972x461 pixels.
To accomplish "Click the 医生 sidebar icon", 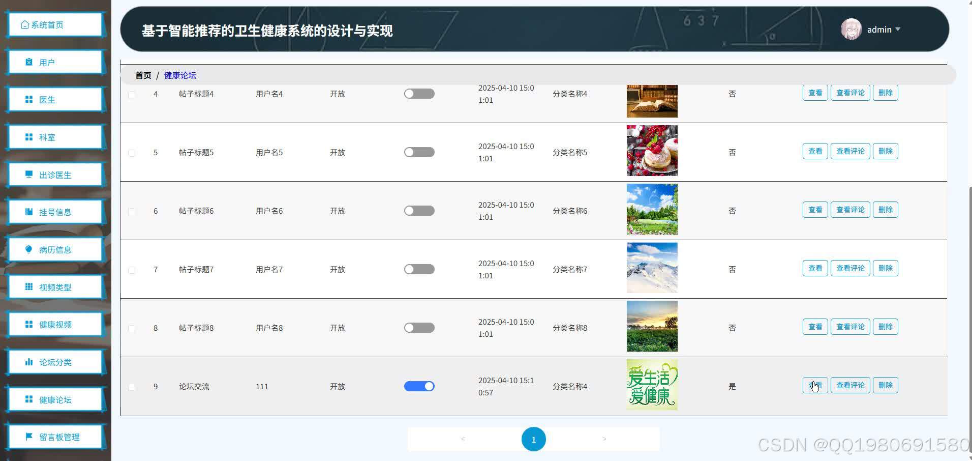I will point(28,99).
